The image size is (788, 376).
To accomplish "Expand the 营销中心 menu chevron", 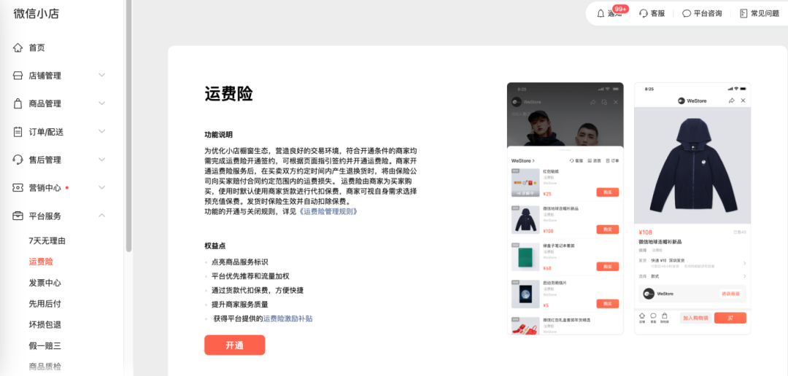I will 102,188.
